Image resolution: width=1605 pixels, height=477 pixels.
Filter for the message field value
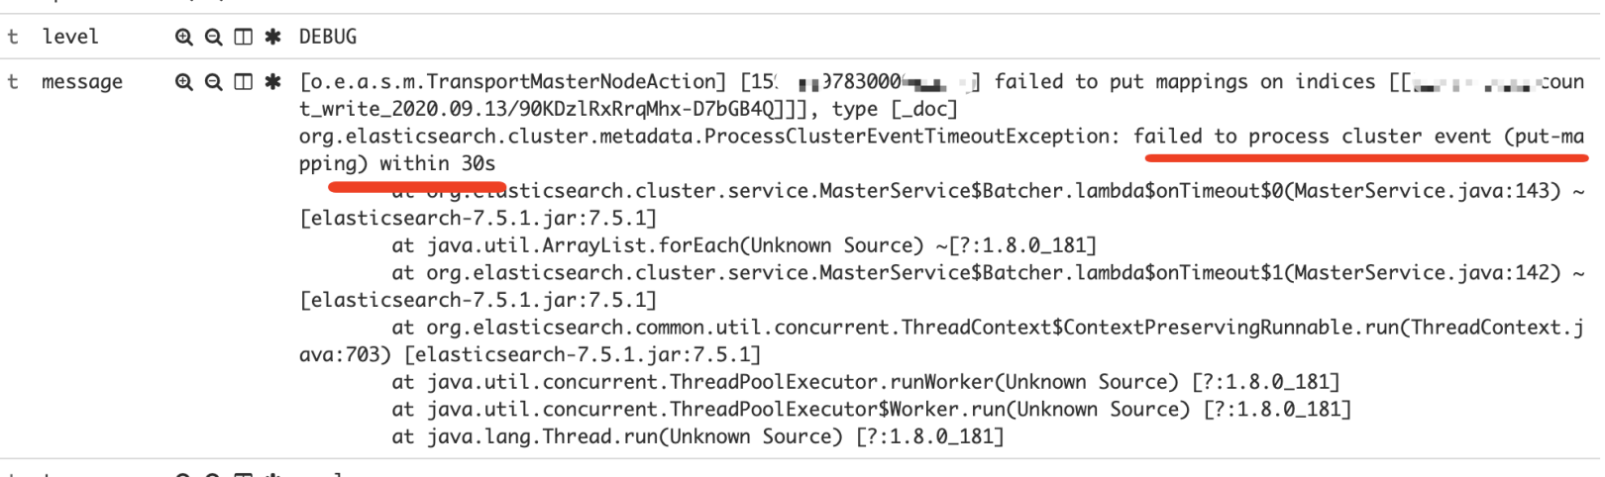click(183, 82)
